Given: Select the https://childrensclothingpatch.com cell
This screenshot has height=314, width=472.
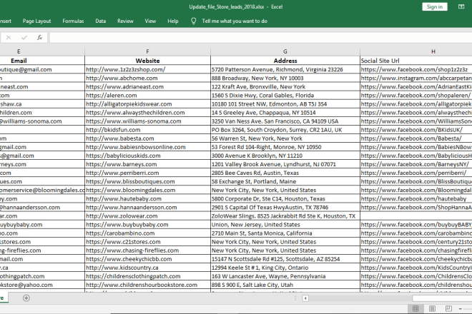Looking at the screenshot, I should 147,276.
